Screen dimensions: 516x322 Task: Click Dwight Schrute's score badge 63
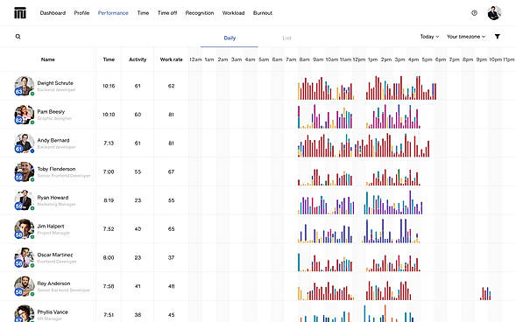(x=18, y=91)
